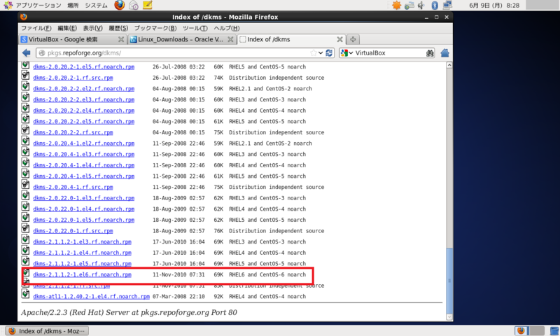Launch Firefox from the top panel icon
Image resolution: width=560 pixels, height=336 pixels.
[119, 5]
